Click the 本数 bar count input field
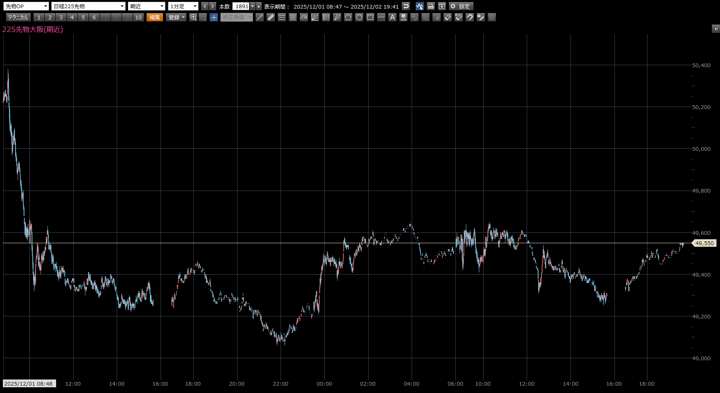This screenshot has height=393, width=720. click(241, 6)
